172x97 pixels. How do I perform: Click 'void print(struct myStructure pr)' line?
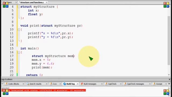[51, 26]
